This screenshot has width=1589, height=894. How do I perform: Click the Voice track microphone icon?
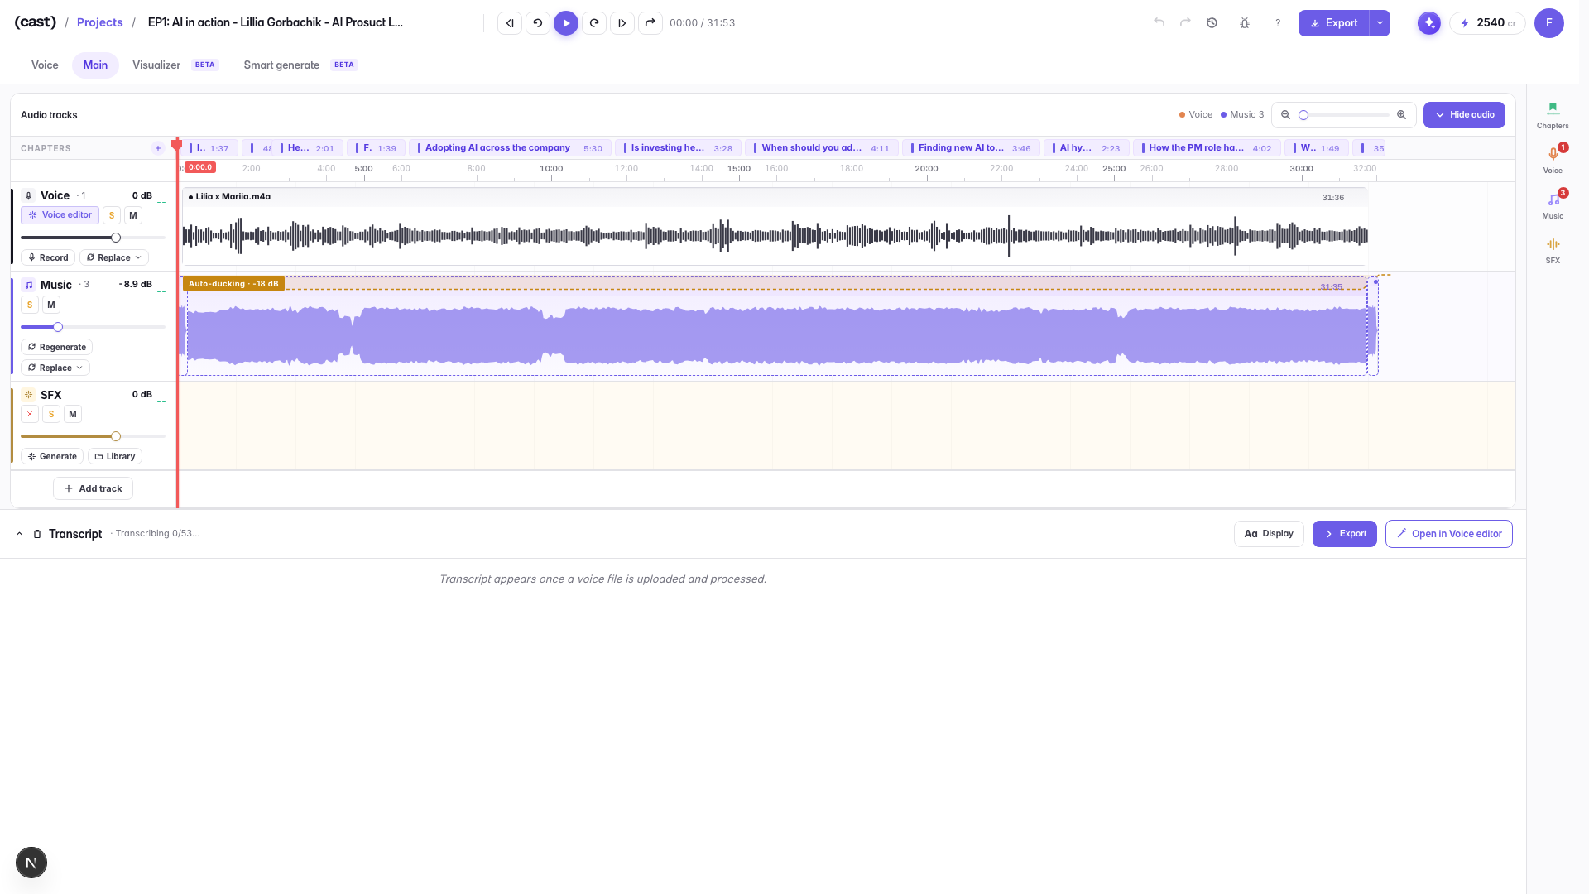click(x=29, y=195)
